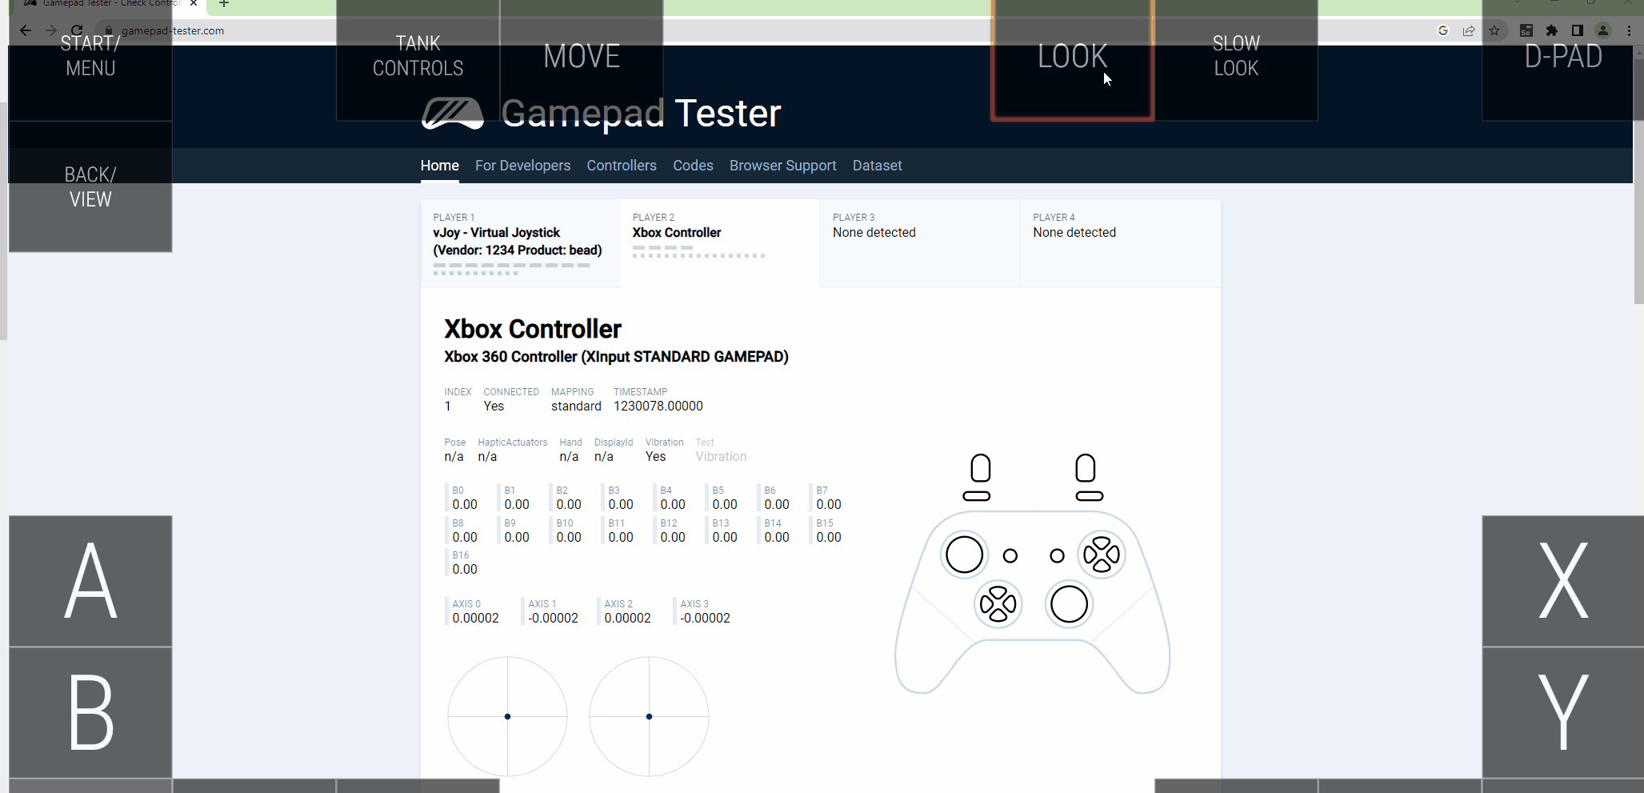Click the left bumper on controller diagram

tap(976, 496)
